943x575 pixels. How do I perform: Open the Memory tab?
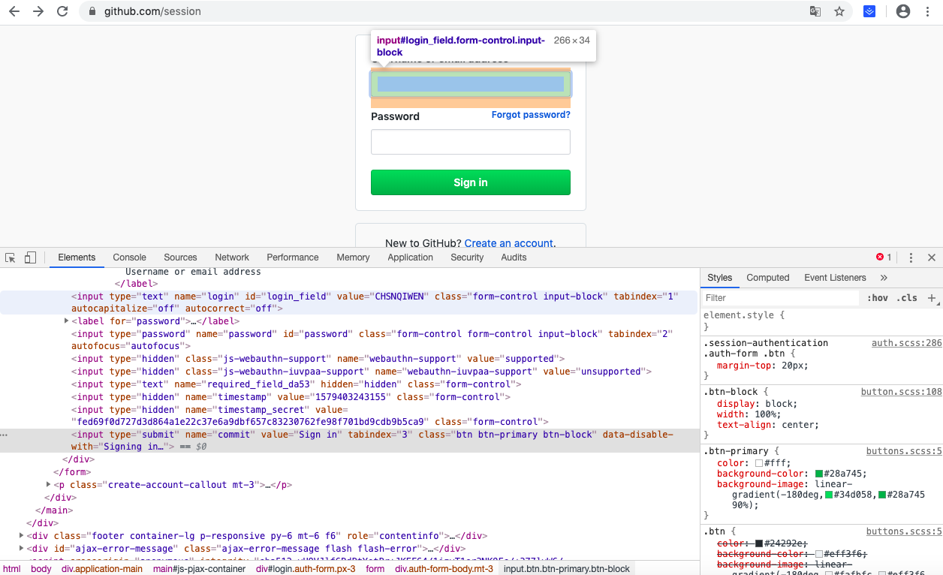(353, 257)
